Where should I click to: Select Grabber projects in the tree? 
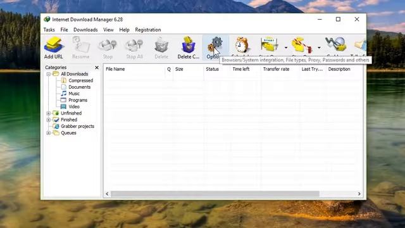click(x=77, y=126)
